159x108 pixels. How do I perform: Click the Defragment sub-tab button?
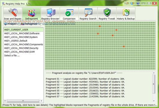click(x=30, y=24)
